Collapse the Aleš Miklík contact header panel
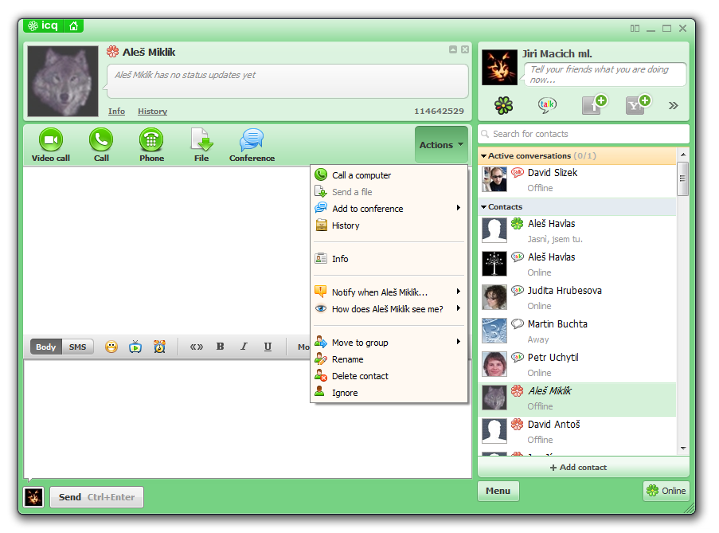 pos(453,49)
